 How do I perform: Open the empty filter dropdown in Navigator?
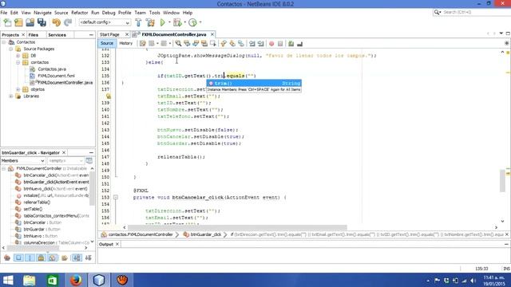(x=65, y=161)
